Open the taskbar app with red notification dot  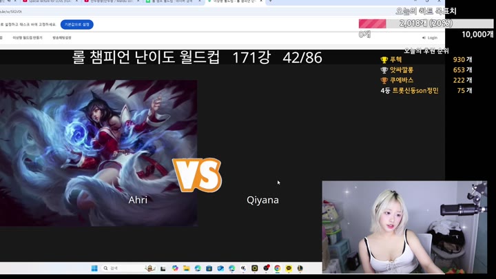click(267, 268)
